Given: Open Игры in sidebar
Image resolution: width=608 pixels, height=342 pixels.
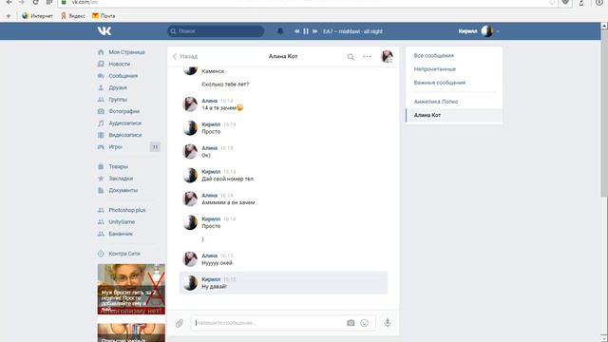Looking at the screenshot, I should pos(115,147).
